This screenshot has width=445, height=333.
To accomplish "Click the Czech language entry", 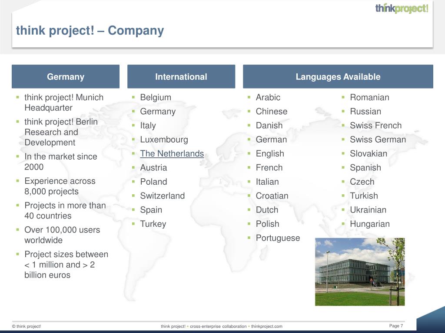I will [x=362, y=182].
